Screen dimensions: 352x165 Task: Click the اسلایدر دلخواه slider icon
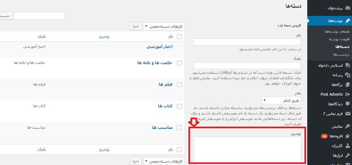pos(348,66)
